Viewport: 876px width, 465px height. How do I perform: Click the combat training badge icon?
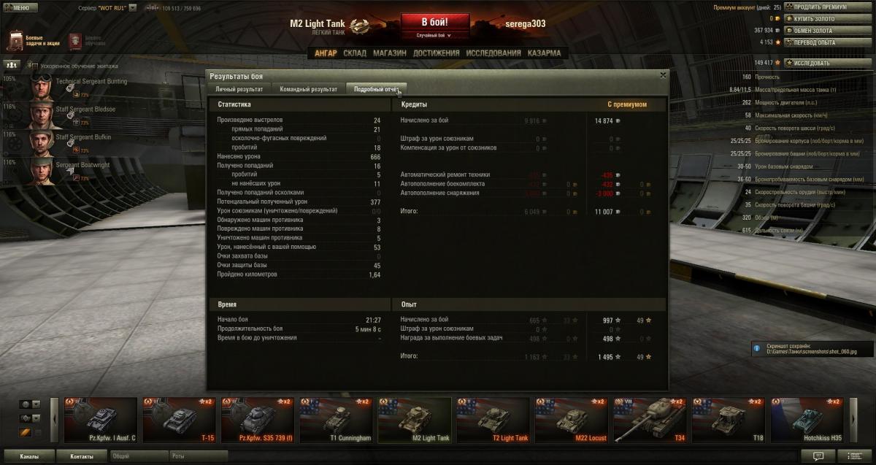(76, 40)
